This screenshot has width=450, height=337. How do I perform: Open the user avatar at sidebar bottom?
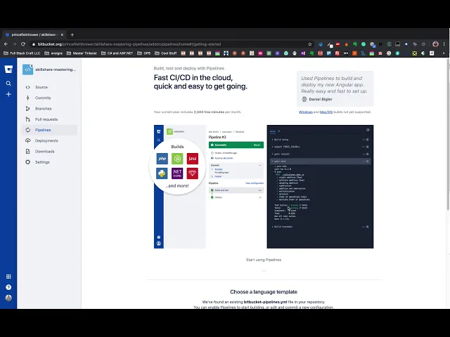click(8, 298)
